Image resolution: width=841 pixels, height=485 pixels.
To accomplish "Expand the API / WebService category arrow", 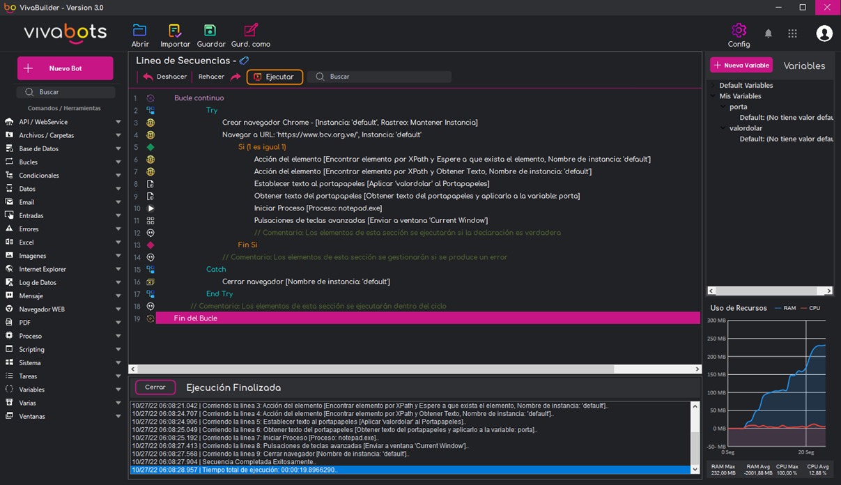I will [118, 122].
